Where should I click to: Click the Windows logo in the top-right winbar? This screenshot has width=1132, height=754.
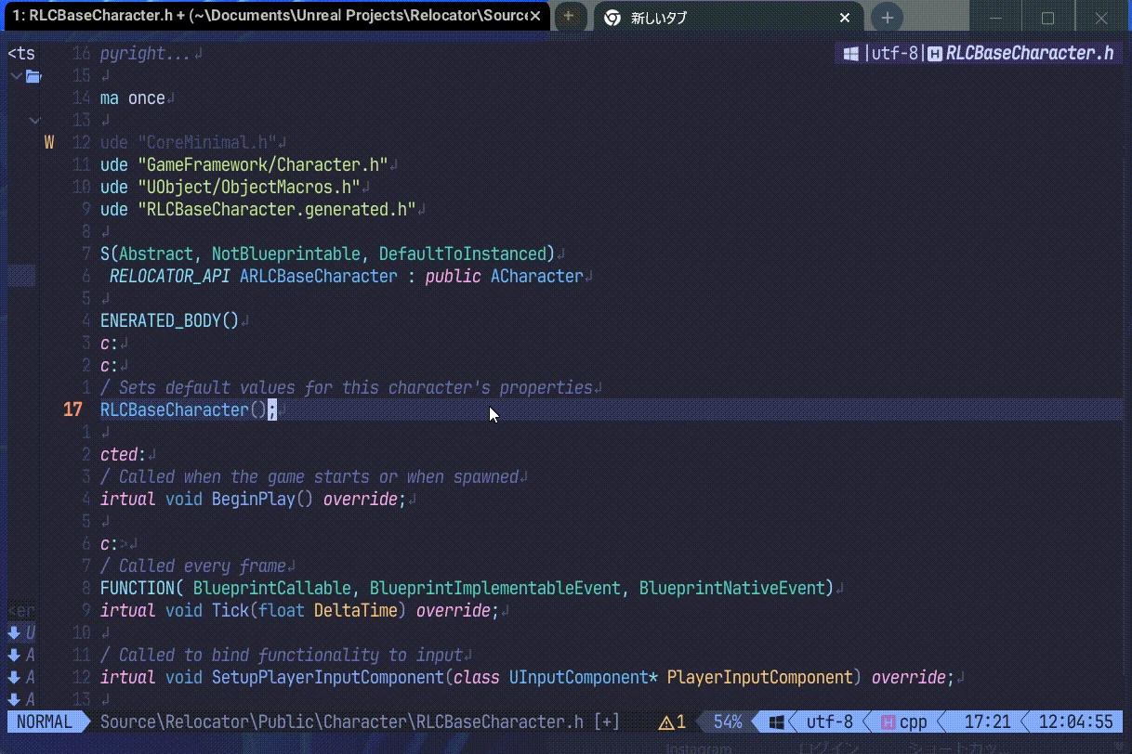click(850, 53)
